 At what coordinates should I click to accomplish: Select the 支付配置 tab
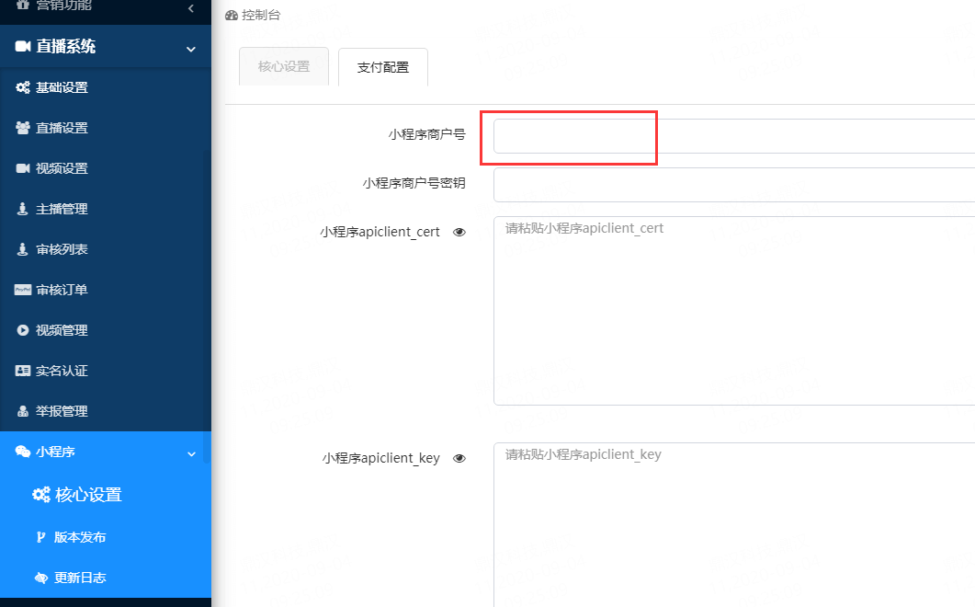[383, 67]
